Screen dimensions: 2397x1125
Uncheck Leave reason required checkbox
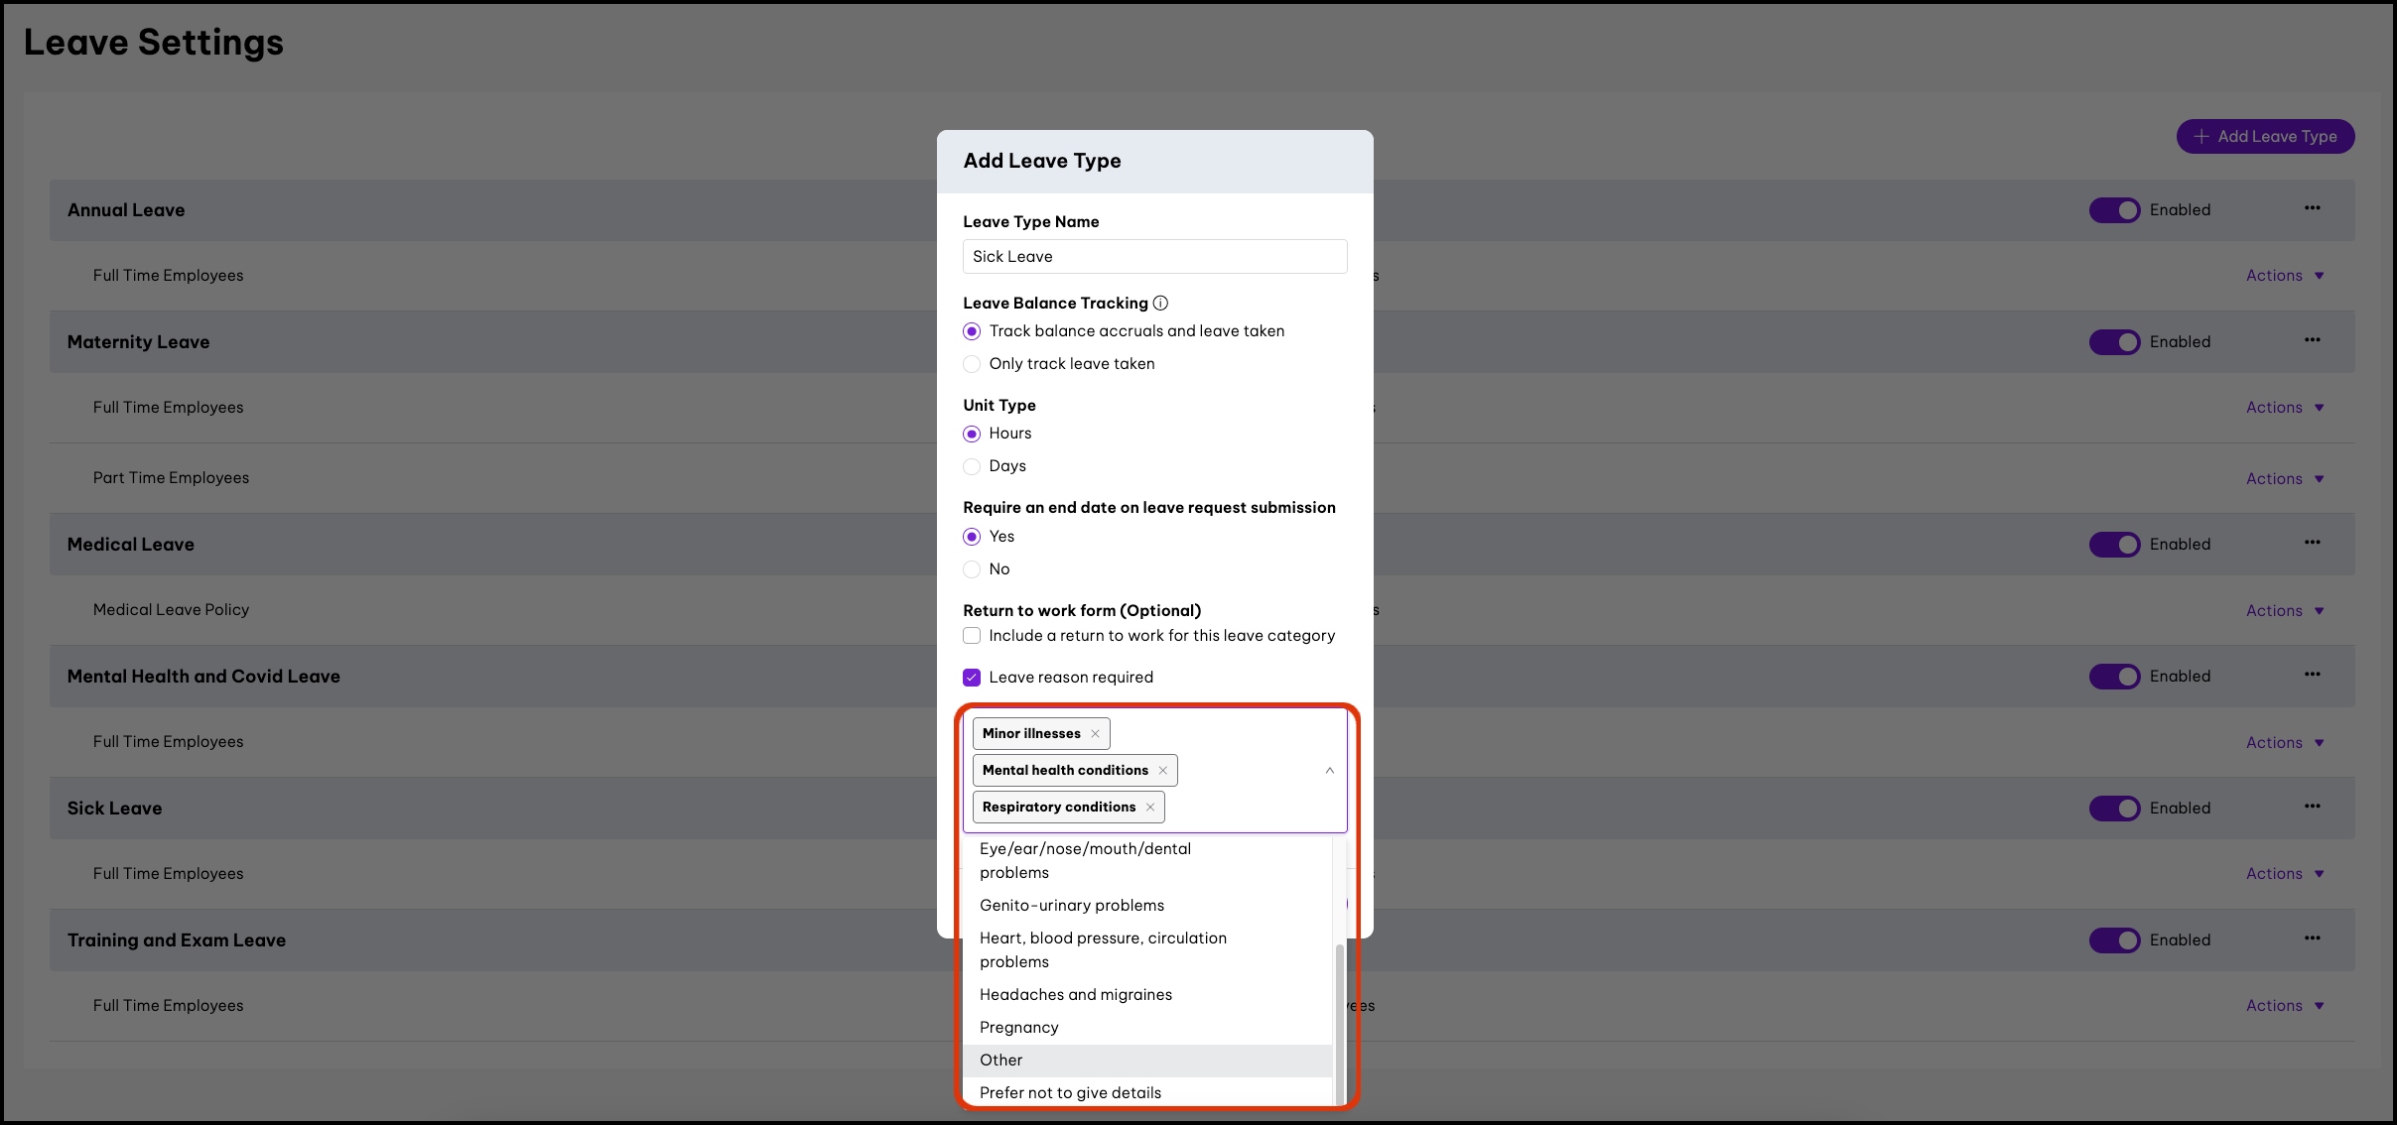(x=972, y=678)
